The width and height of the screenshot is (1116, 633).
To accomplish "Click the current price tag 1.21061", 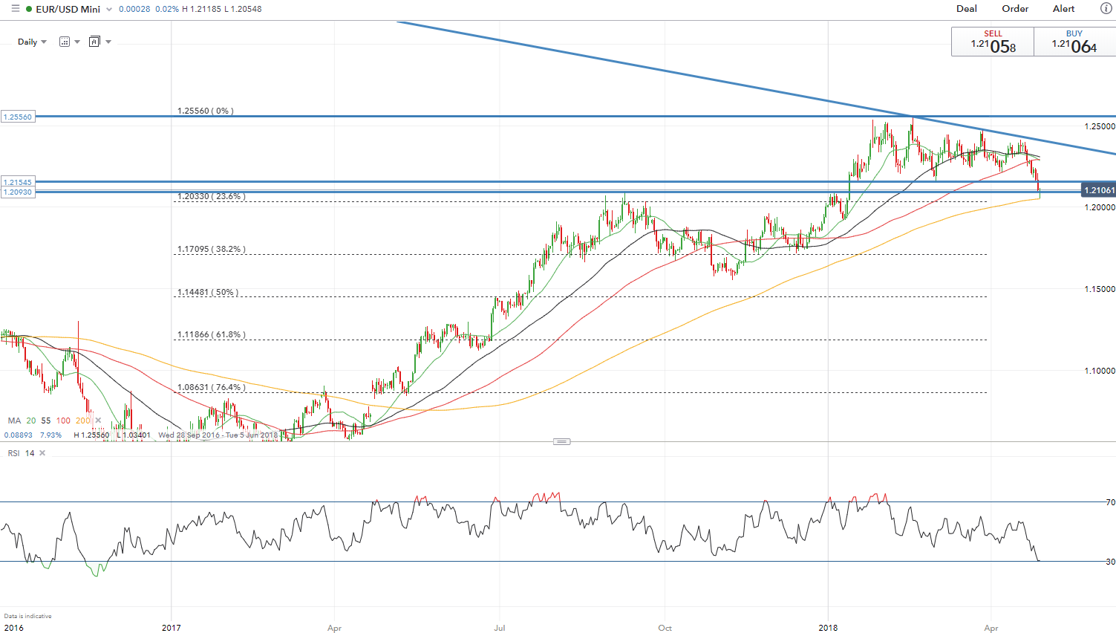I will pyautogui.click(x=1098, y=190).
